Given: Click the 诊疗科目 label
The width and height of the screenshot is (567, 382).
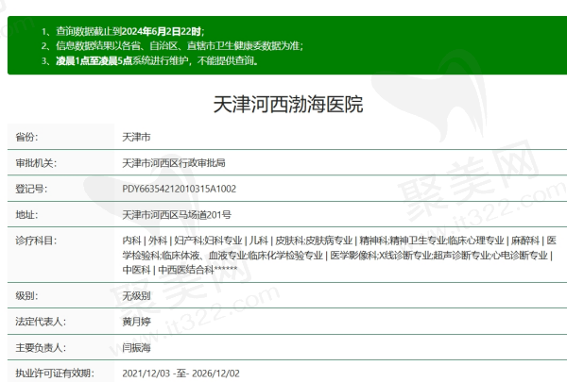Looking at the screenshot, I should tap(36, 241).
